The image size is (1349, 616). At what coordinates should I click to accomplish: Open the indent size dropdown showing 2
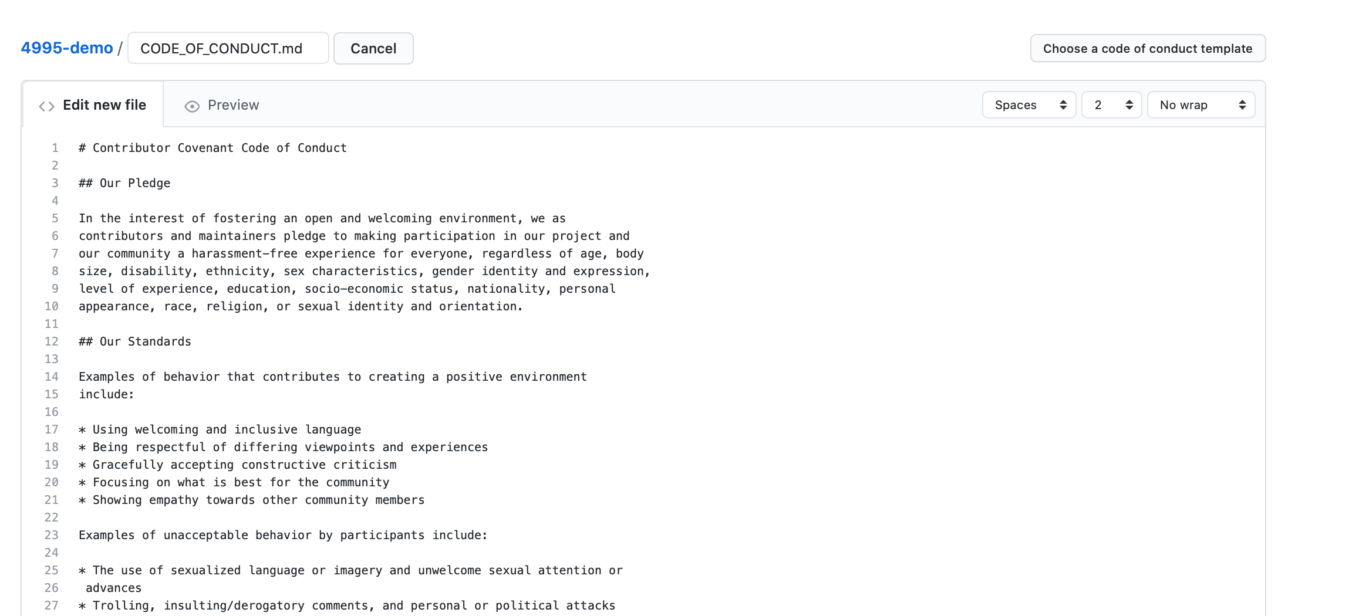pos(1112,105)
